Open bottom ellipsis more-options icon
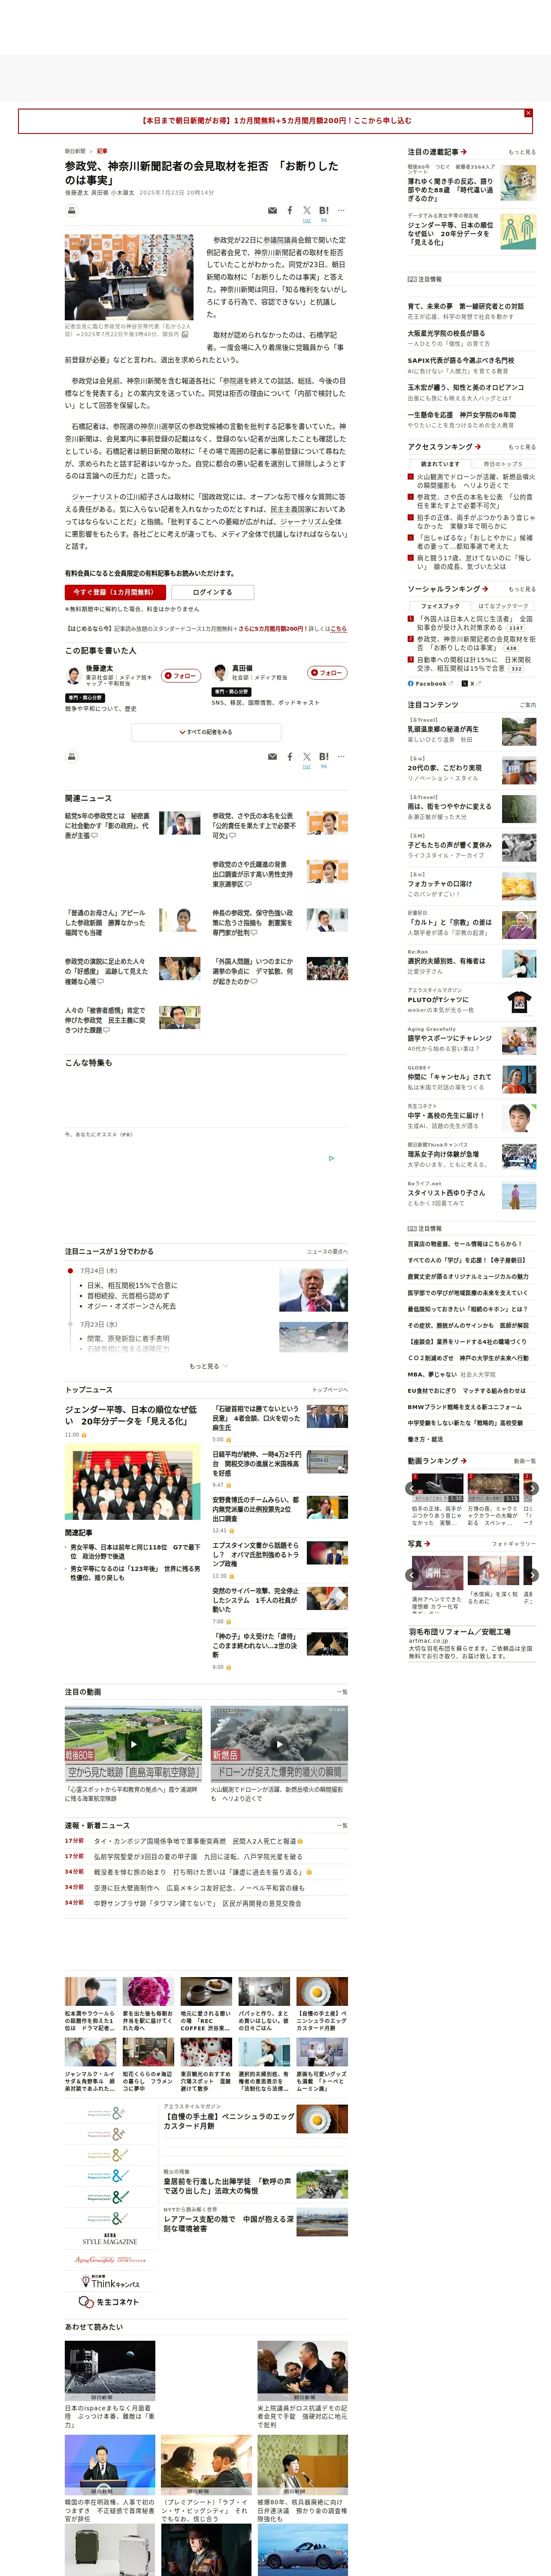The width and height of the screenshot is (551, 2576). pyautogui.click(x=341, y=757)
